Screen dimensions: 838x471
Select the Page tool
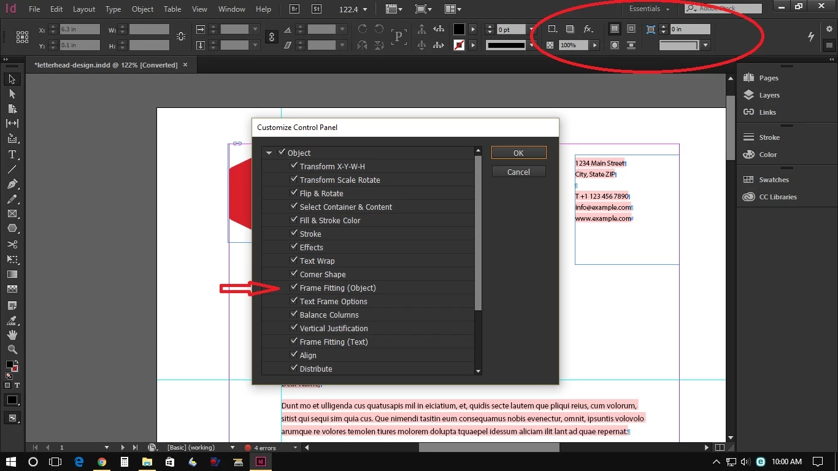pyautogui.click(x=12, y=109)
